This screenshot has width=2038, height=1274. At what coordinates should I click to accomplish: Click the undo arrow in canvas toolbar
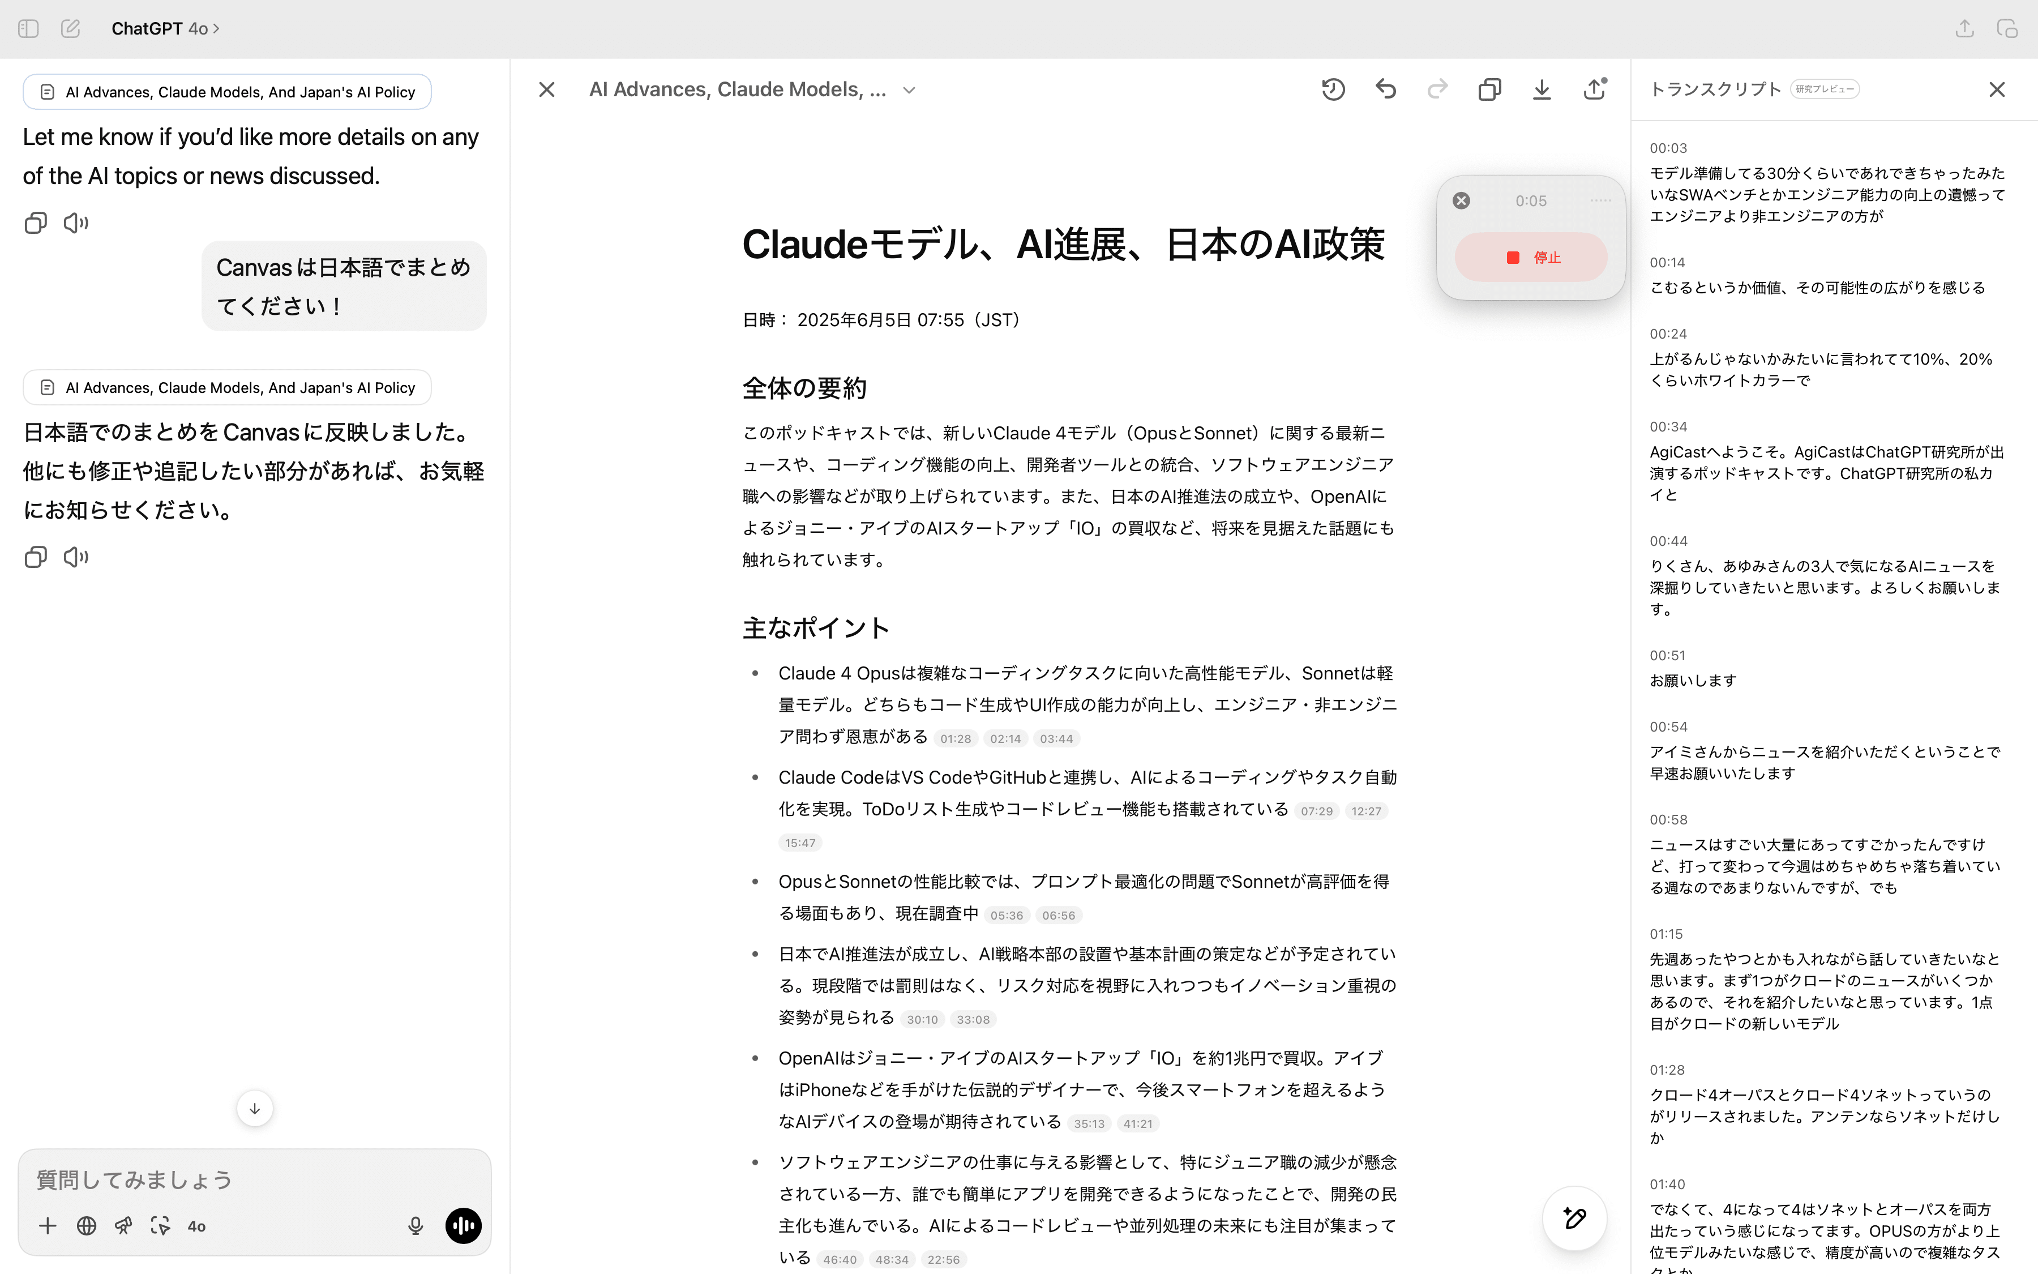pos(1385,89)
